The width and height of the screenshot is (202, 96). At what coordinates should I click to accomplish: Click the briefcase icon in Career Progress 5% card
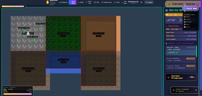click(x=168, y=77)
